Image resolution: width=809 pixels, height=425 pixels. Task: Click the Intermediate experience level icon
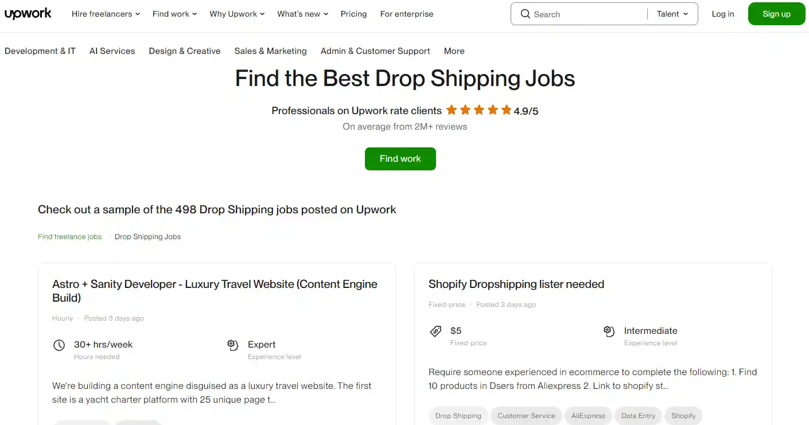pos(609,331)
